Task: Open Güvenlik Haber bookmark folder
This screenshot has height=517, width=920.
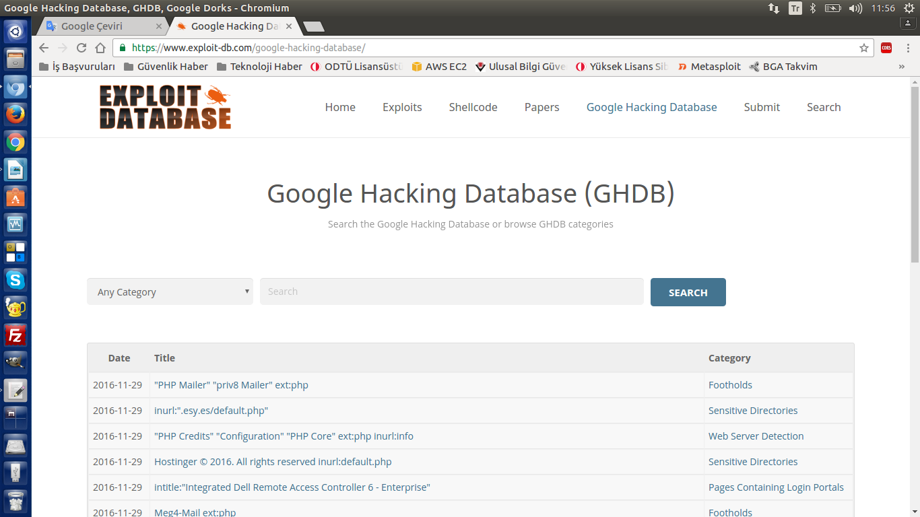Action: pyautogui.click(x=166, y=67)
